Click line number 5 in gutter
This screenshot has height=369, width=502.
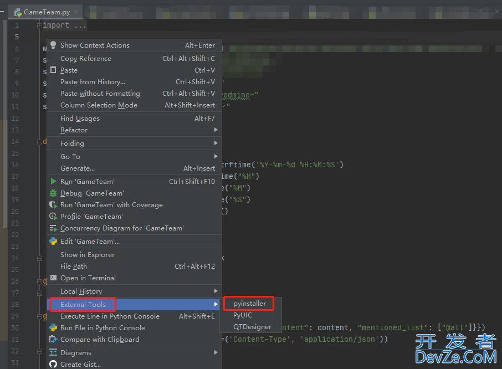tap(17, 37)
